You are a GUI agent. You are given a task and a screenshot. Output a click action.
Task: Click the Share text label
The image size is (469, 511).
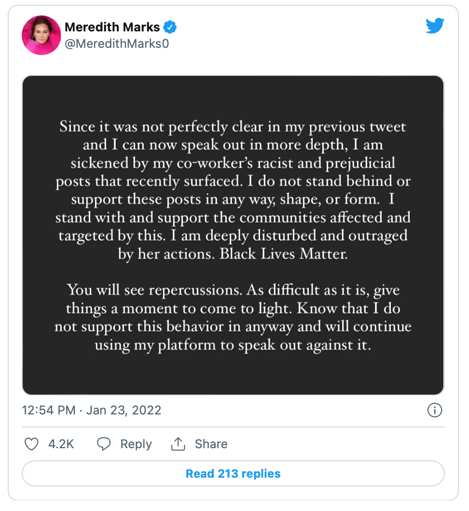point(211,444)
